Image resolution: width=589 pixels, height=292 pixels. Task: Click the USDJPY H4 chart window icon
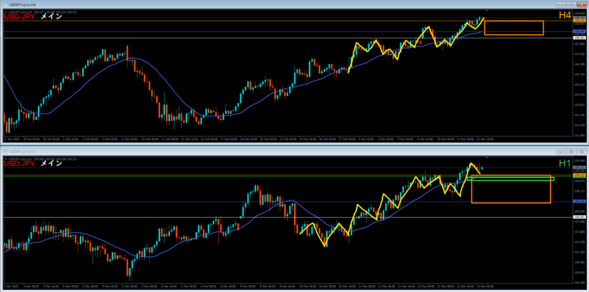pos(4,3)
